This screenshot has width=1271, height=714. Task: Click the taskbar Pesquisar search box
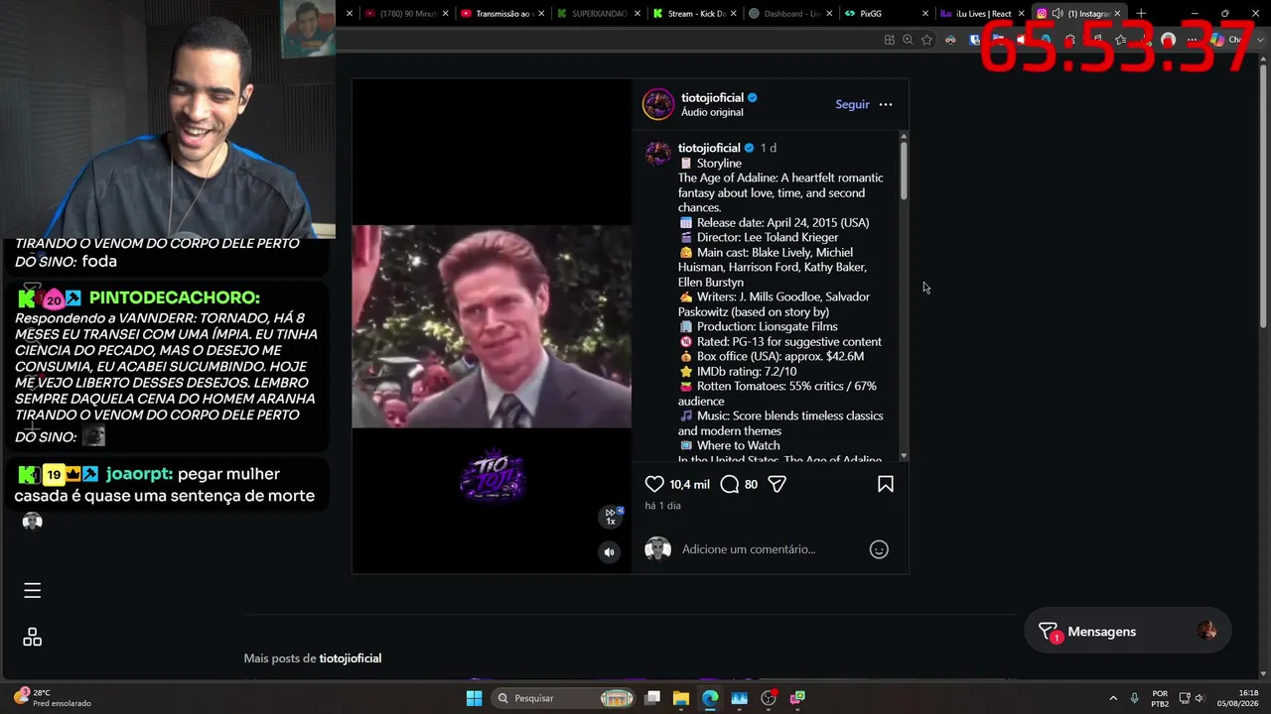563,698
